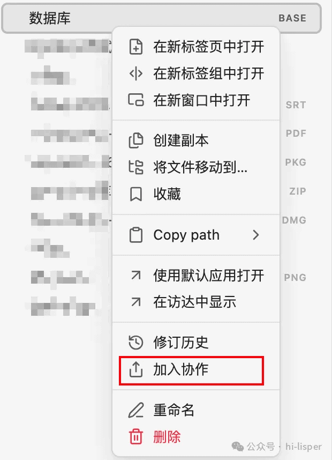Click the duplicate copy icon for 创建副本
The width and height of the screenshot is (332, 460).
[x=136, y=140]
